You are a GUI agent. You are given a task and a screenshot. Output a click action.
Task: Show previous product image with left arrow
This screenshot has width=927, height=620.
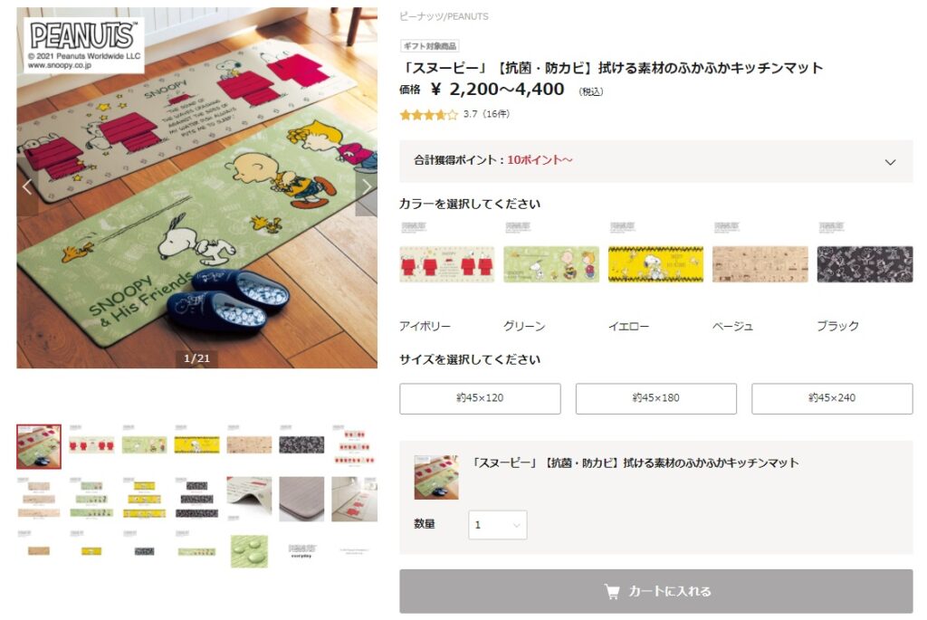point(27,187)
